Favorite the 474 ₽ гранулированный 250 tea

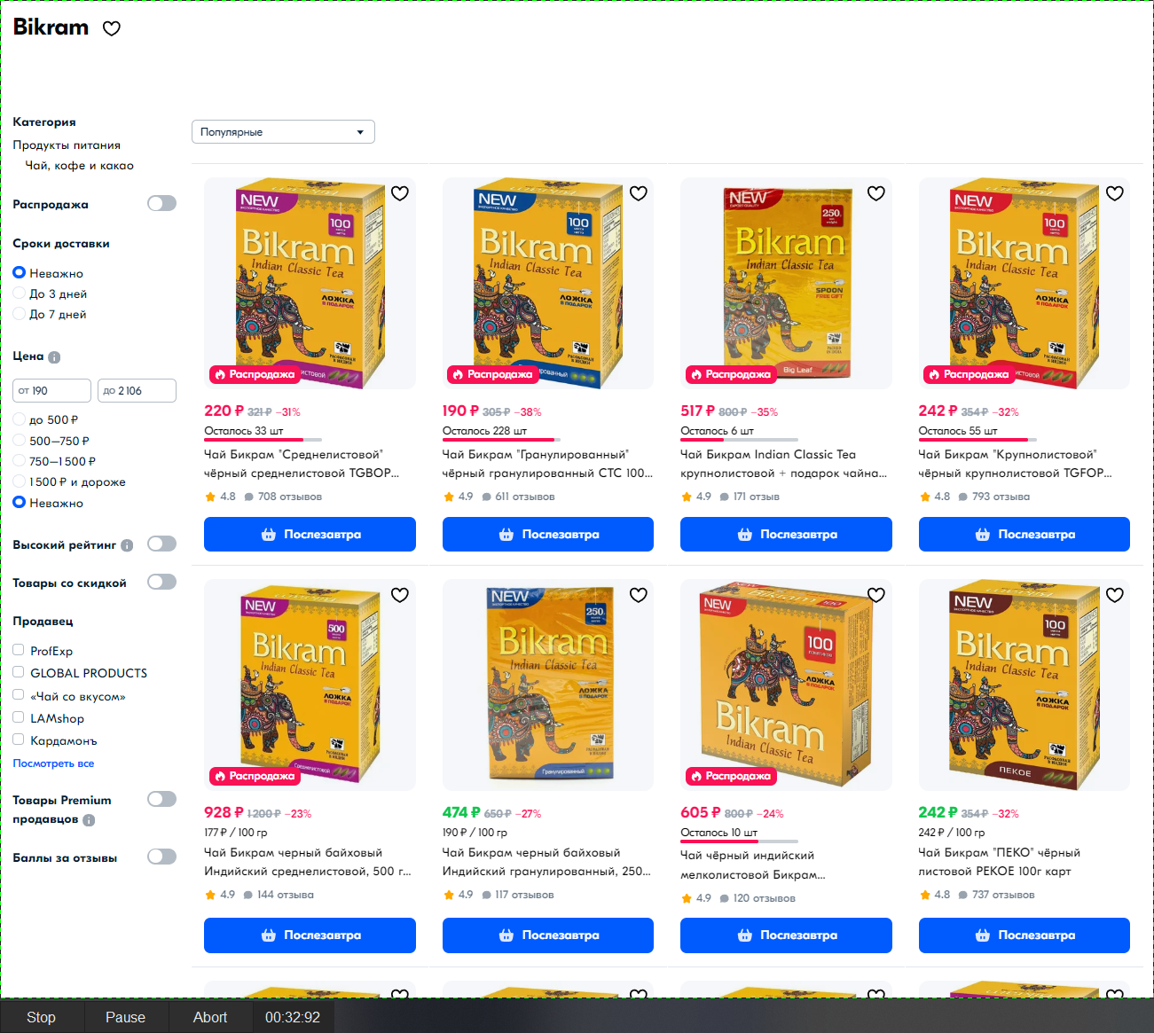tap(639, 595)
